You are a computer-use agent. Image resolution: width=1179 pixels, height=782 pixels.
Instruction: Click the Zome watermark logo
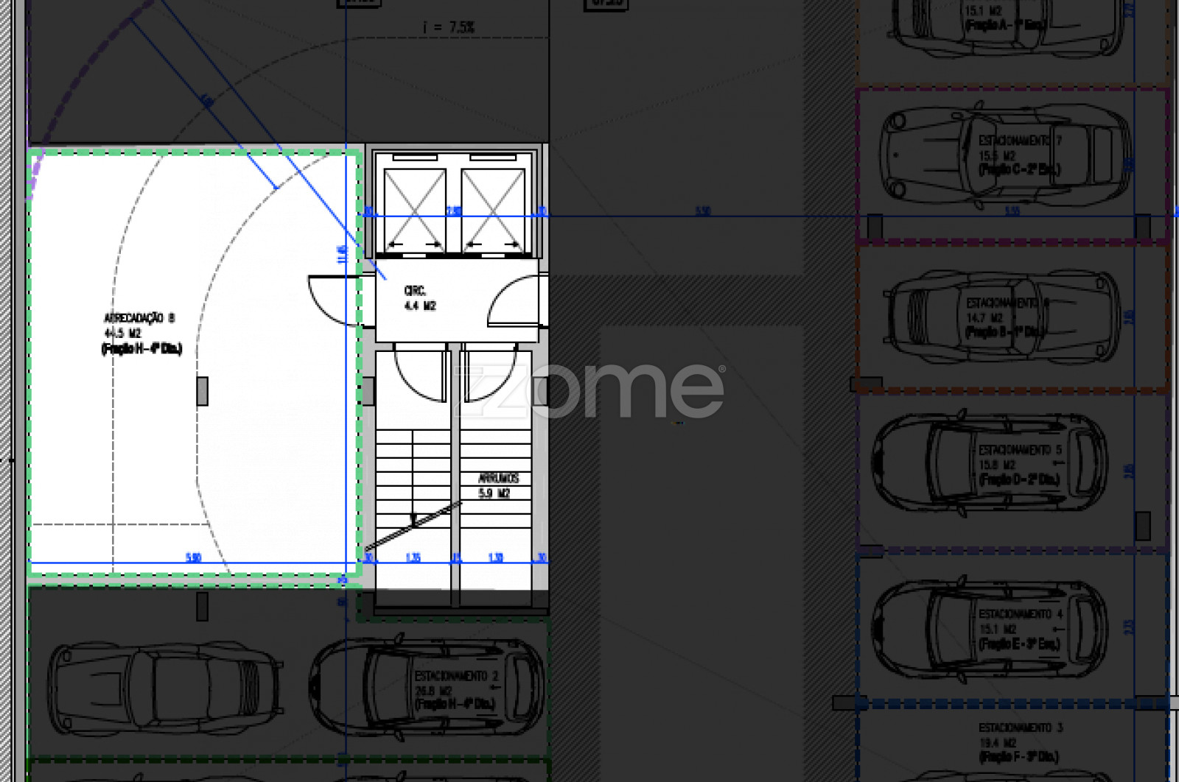click(589, 390)
